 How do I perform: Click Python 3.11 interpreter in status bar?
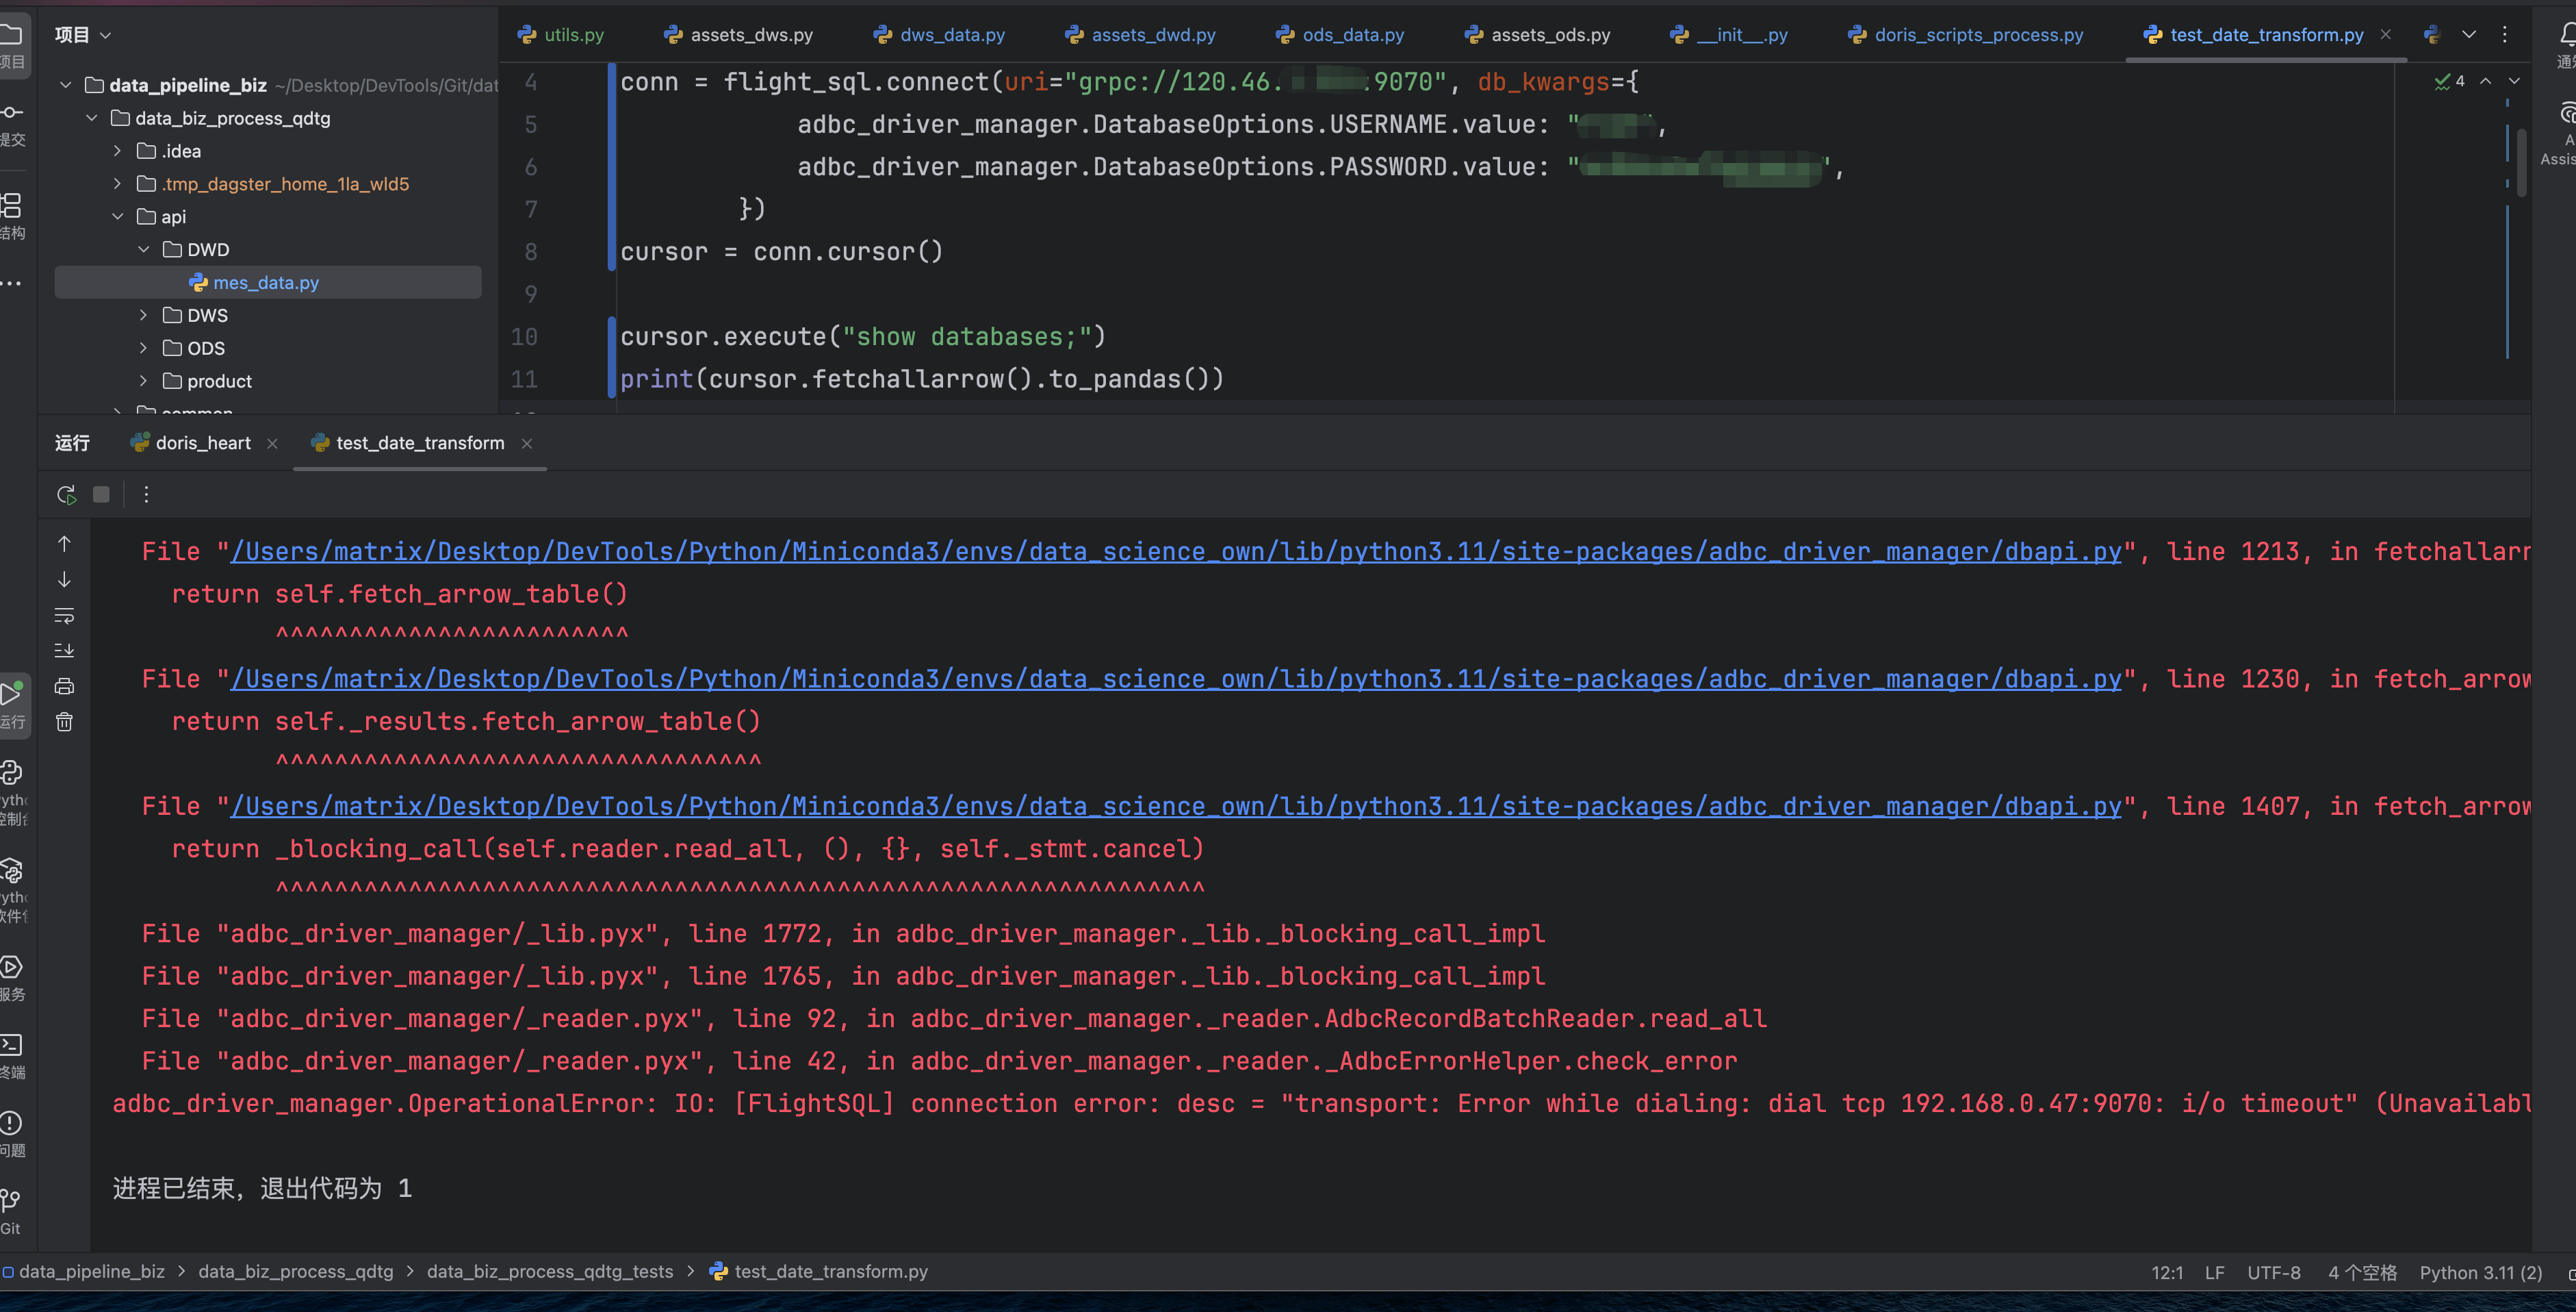coord(2480,1272)
